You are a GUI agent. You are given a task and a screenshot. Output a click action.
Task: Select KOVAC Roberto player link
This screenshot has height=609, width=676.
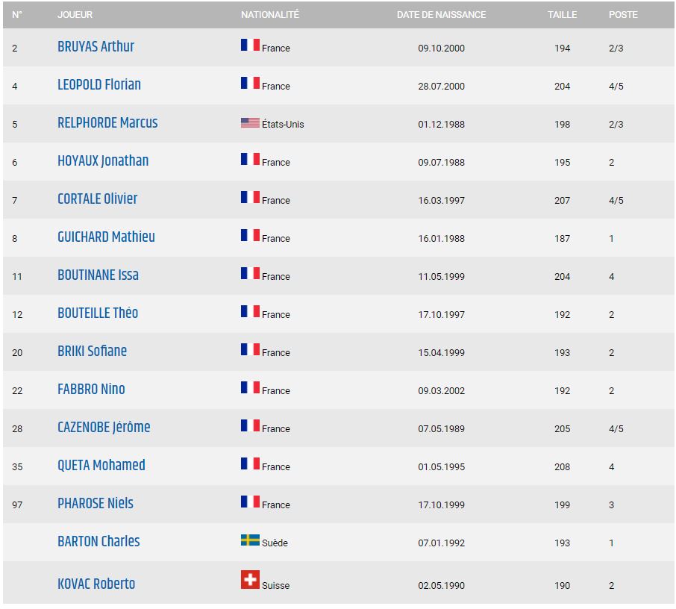tap(96, 584)
